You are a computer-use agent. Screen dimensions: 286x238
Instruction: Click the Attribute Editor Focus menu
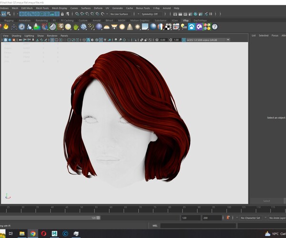[x=275, y=36]
